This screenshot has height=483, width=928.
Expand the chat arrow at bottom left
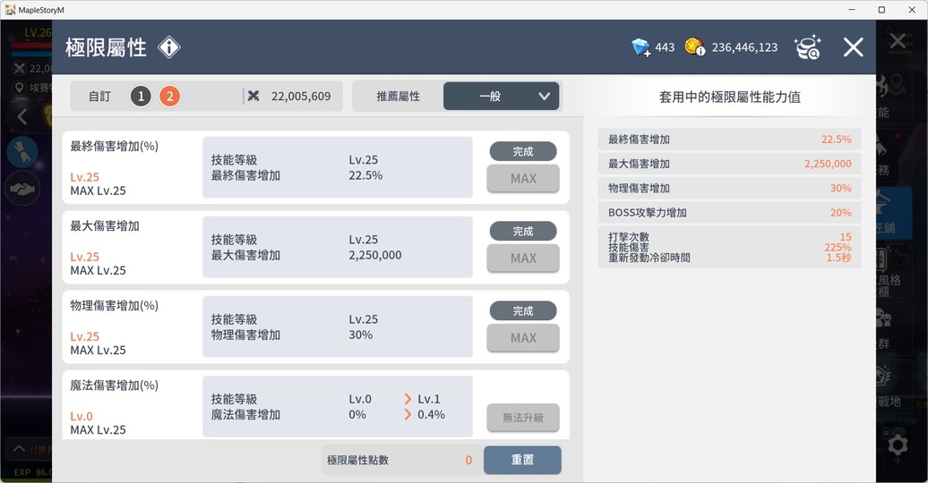point(19,449)
